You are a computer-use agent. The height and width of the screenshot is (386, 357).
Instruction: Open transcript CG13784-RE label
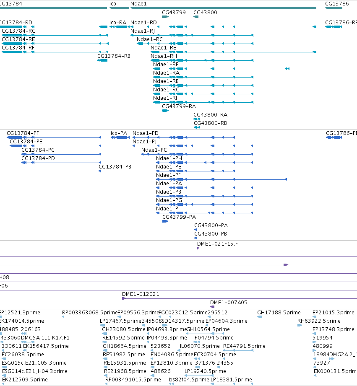click(18, 39)
